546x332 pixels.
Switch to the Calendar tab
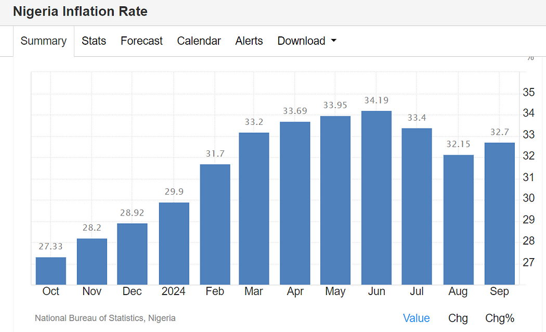coord(199,41)
